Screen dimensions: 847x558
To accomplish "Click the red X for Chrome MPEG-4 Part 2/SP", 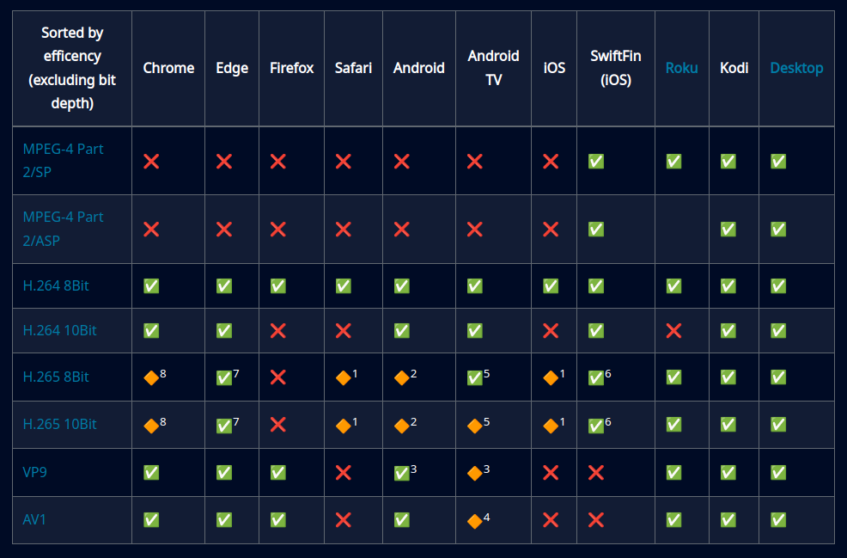I will pos(151,162).
